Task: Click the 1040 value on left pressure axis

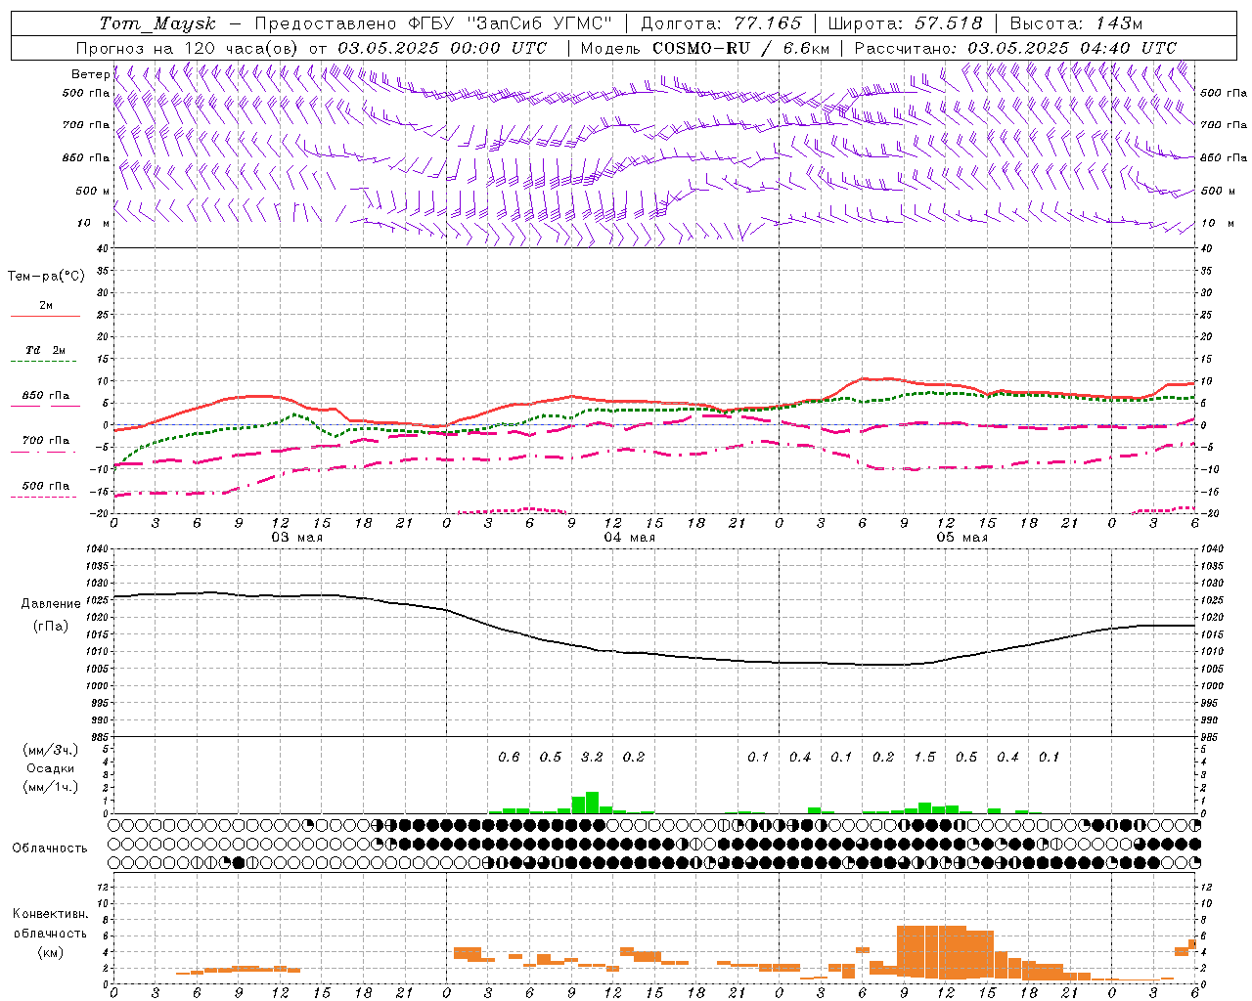Action: 96,549
